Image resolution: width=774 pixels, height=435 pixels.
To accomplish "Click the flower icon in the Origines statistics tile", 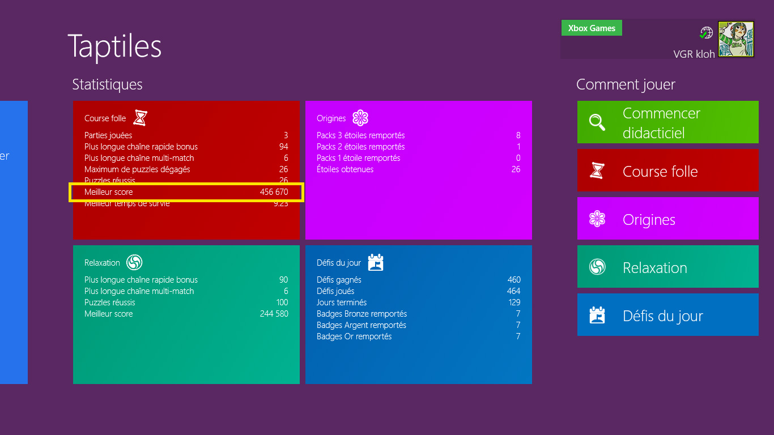I will pos(360,118).
